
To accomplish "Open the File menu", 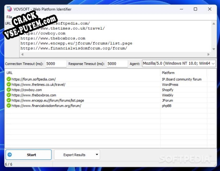I will [x=9, y=17].
